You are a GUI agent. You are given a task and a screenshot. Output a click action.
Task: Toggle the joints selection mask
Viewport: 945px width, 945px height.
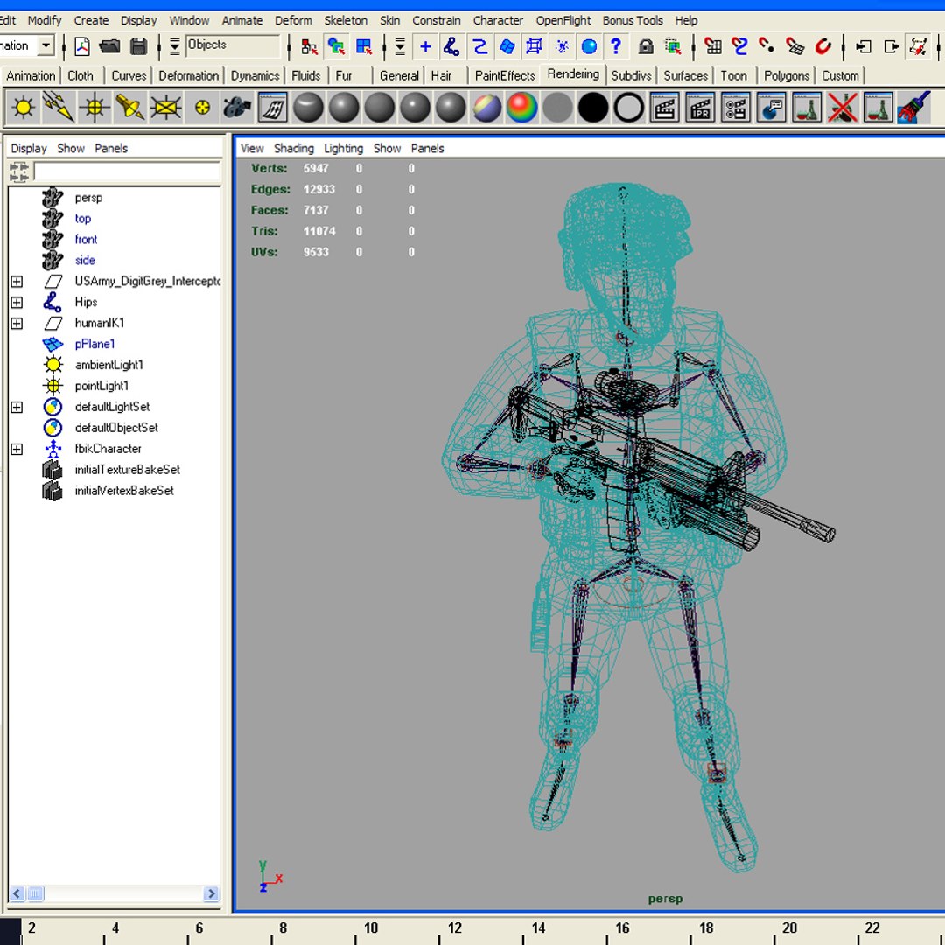tap(451, 46)
